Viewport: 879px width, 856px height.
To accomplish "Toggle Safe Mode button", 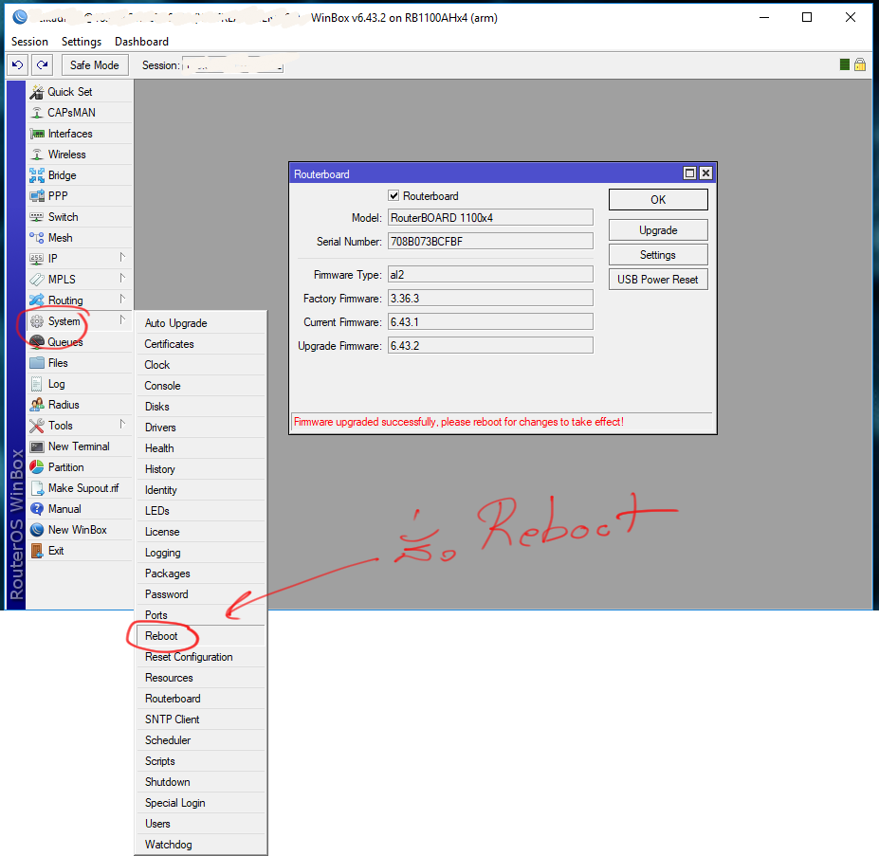I will pos(95,65).
